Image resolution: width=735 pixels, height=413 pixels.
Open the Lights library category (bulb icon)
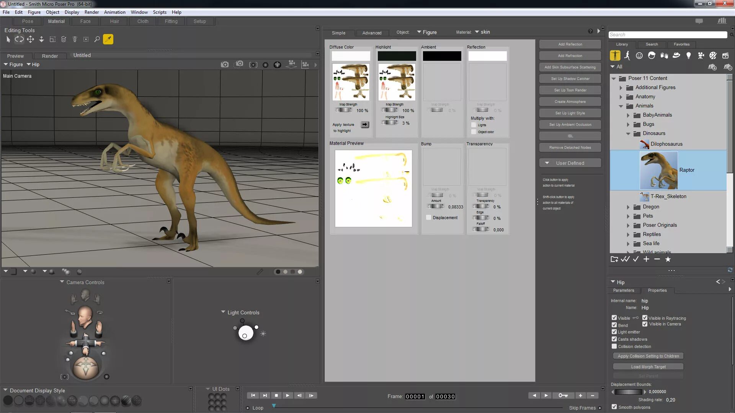click(x=689, y=56)
